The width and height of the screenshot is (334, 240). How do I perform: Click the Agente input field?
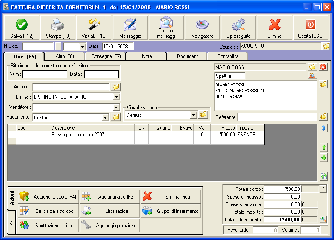point(71,87)
